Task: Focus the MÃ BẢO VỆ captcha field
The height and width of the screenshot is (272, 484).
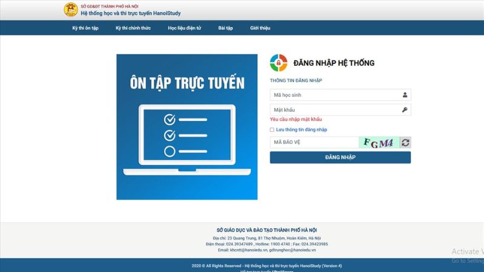Action: tap(314, 142)
